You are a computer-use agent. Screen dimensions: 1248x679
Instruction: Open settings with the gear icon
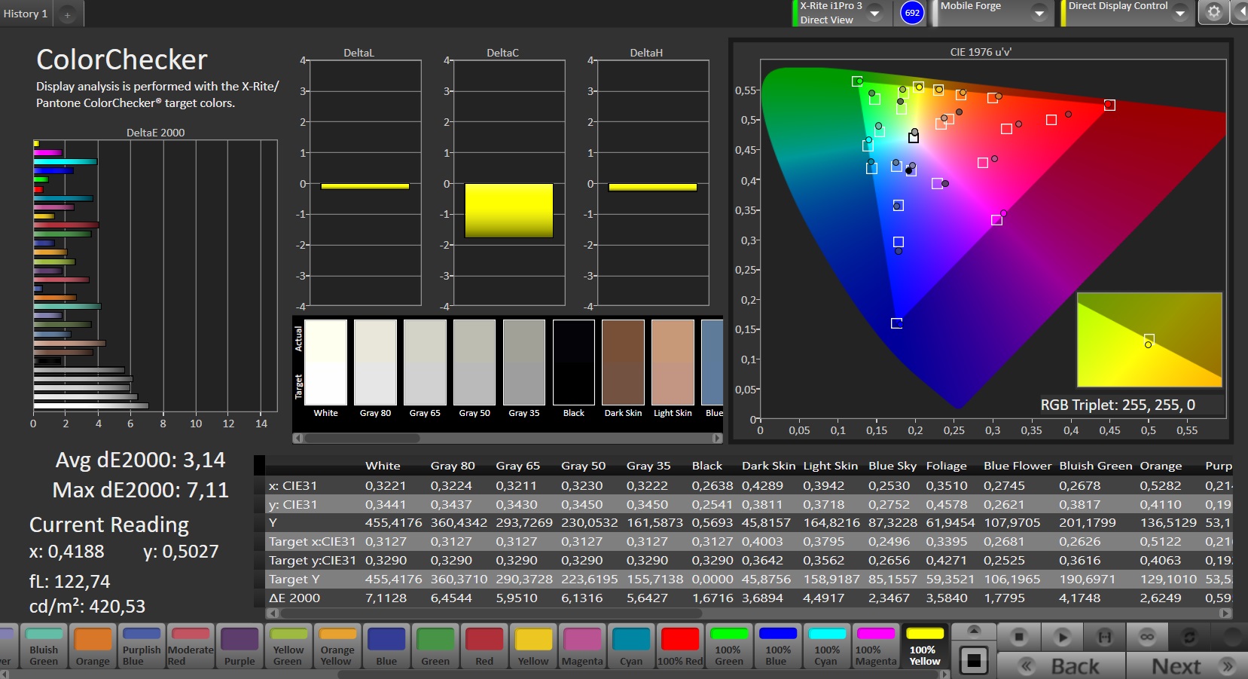(1213, 13)
